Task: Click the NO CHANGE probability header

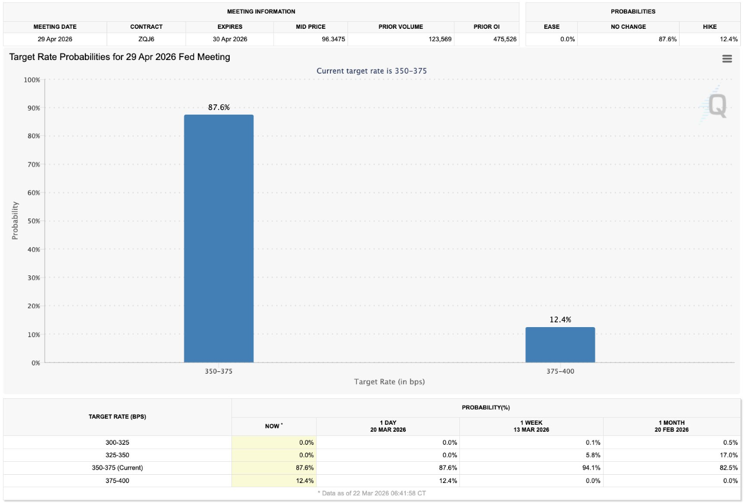Action: tap(628, 27)
